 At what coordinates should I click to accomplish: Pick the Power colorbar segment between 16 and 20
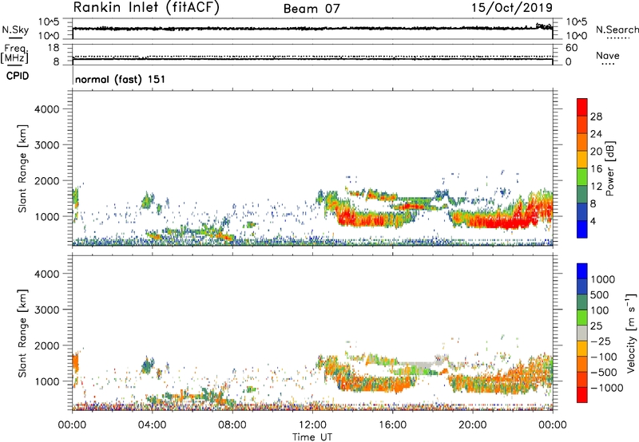pos(582,159)
